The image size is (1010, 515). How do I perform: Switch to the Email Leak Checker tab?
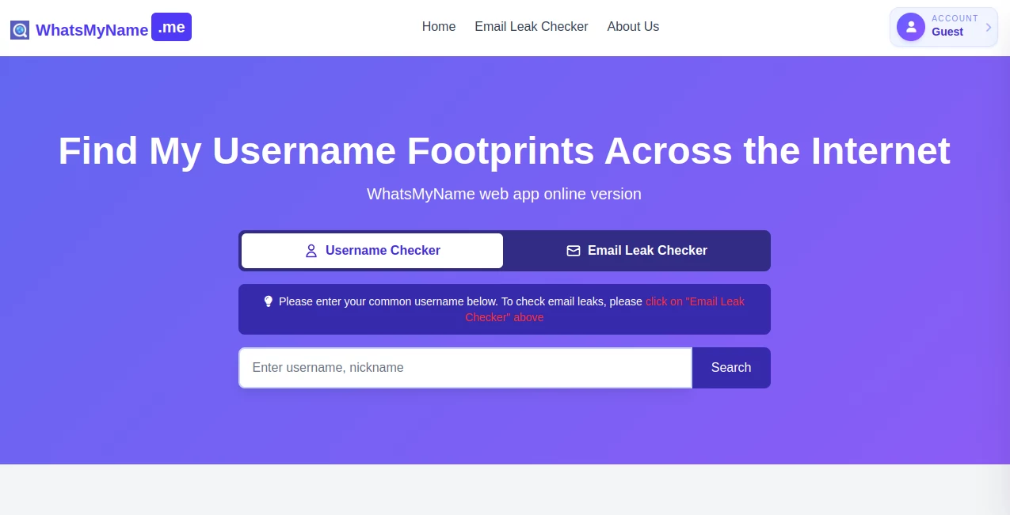coord(637,251)
